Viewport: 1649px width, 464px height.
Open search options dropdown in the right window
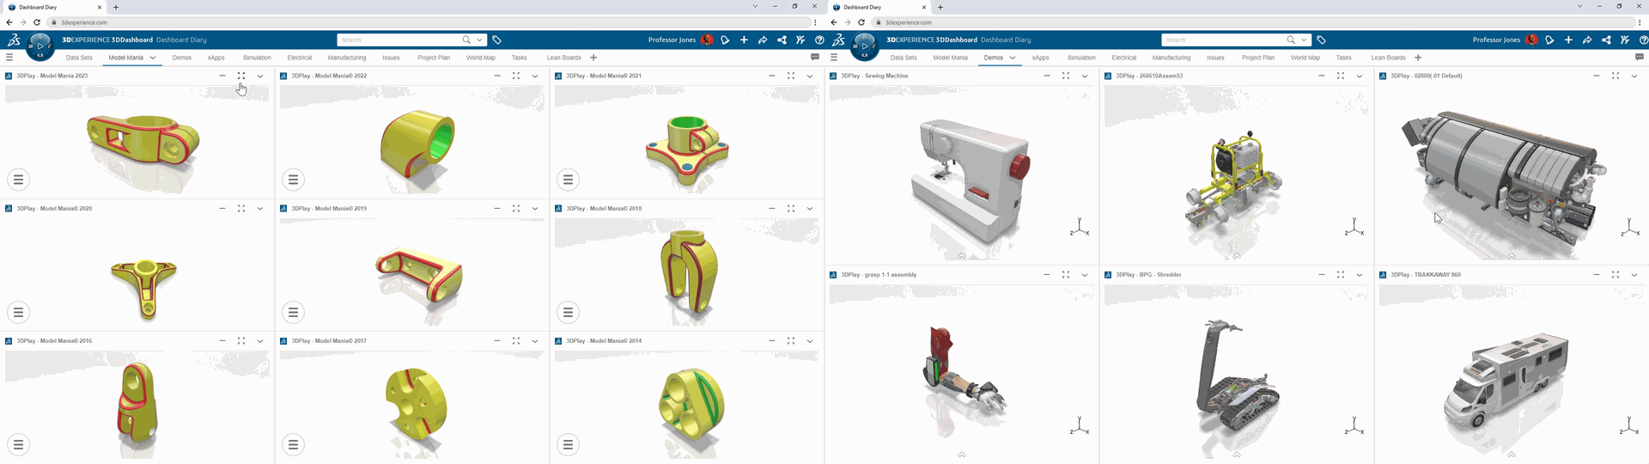pos(1304,40)
